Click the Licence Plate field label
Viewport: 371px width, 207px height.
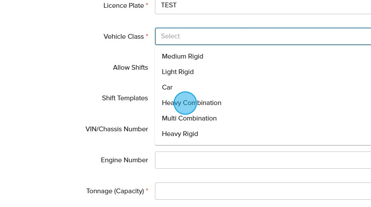pyautogui.click(x=123, y=6)
